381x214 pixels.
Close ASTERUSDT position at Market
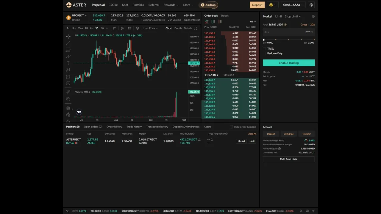pyautogui.click(x=241, y=141)
